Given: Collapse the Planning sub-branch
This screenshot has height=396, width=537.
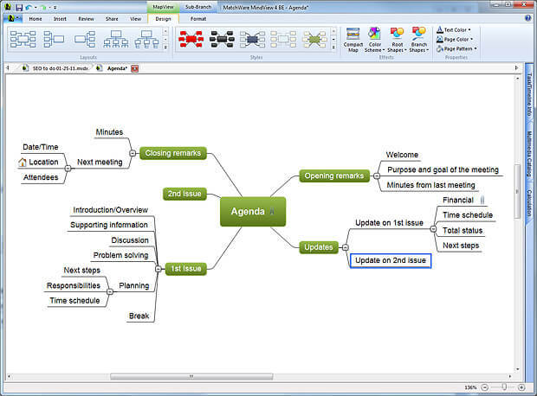Looking at the screenshot, I should (108, 292).
